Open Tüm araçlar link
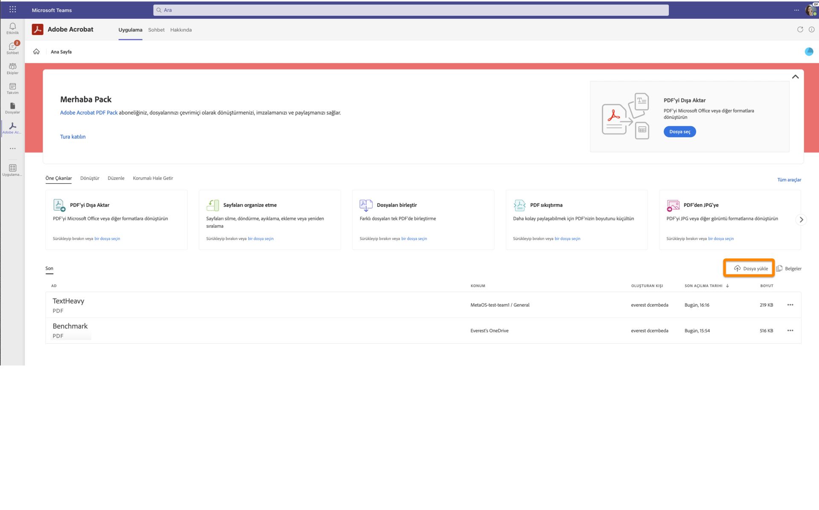This screenshot has width=819, height=510. (789, 180)
